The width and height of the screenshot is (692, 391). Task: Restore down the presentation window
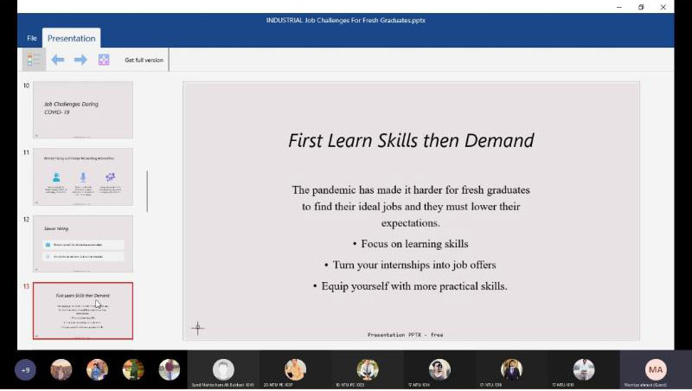641,7
